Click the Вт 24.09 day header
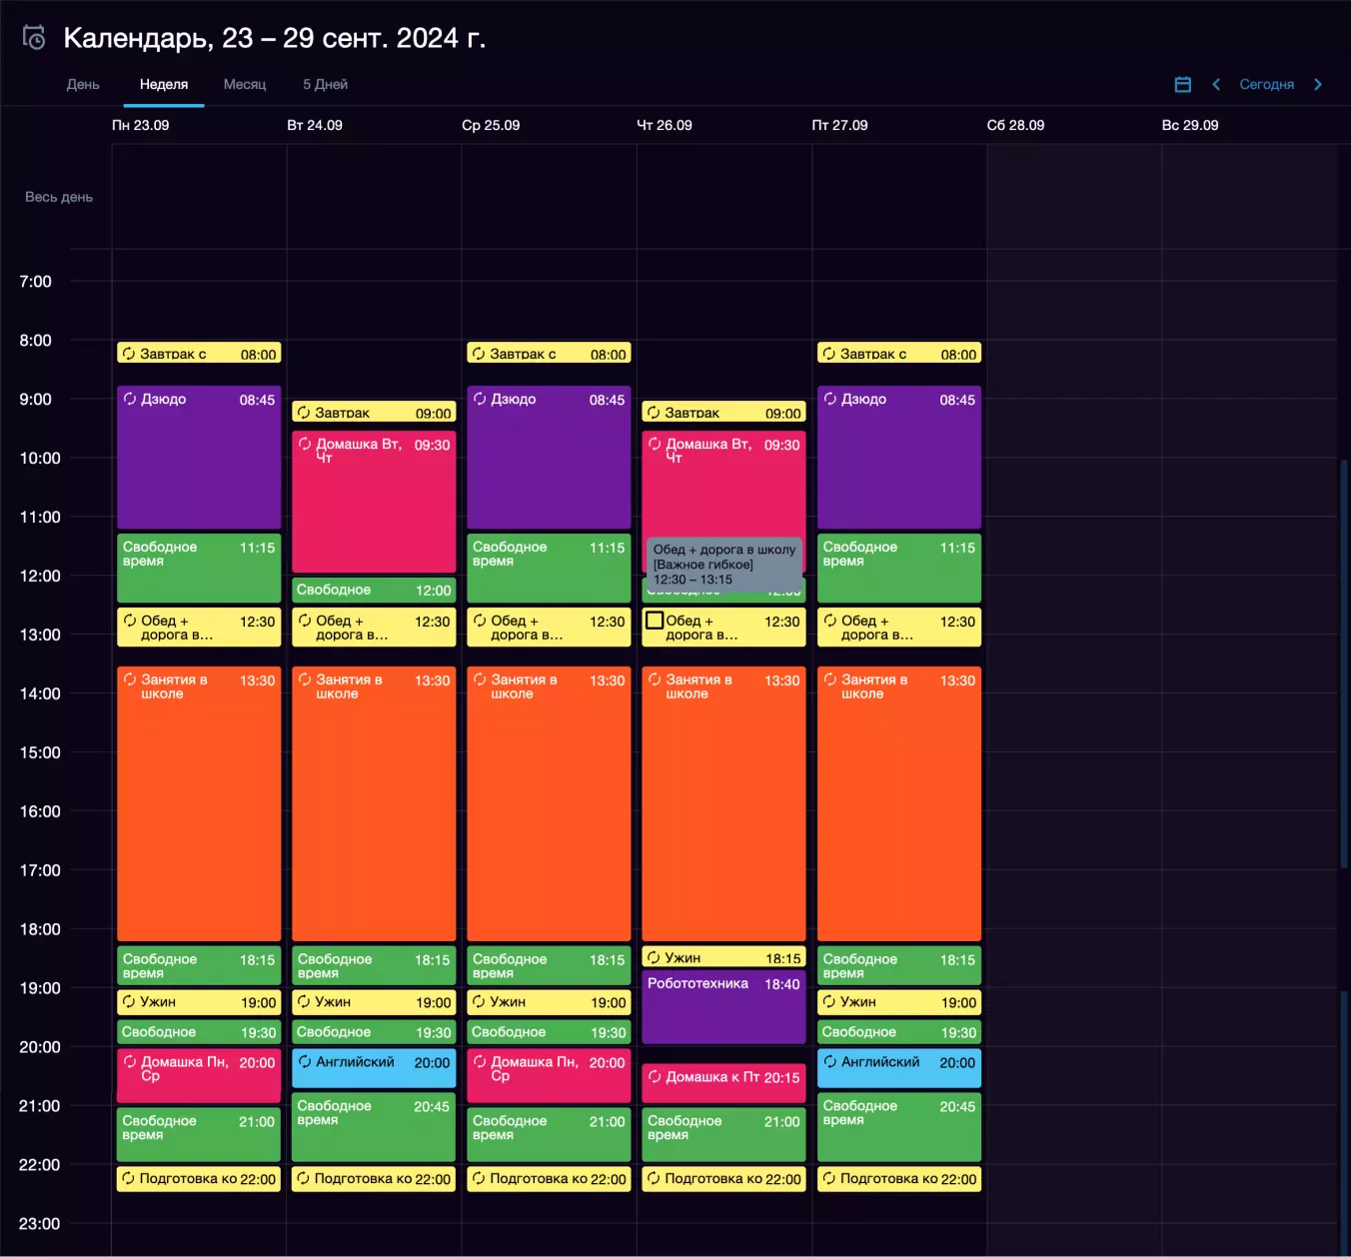The width and height of the screenshot is (1351, 1257). [x=315, y=125]
